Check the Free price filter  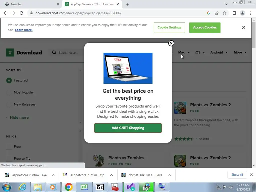point(9,146)
